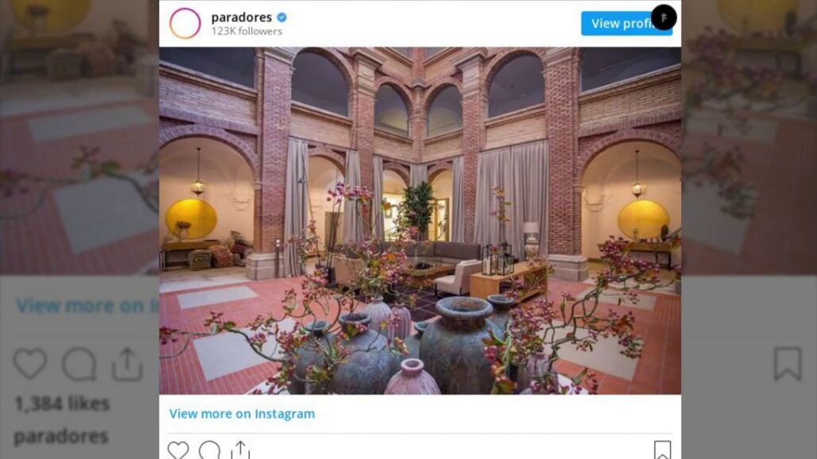Click the large blurred share arrow icon
Viewport: 817px width, 459px height.
pyautogui.click(x=127, y=363)
